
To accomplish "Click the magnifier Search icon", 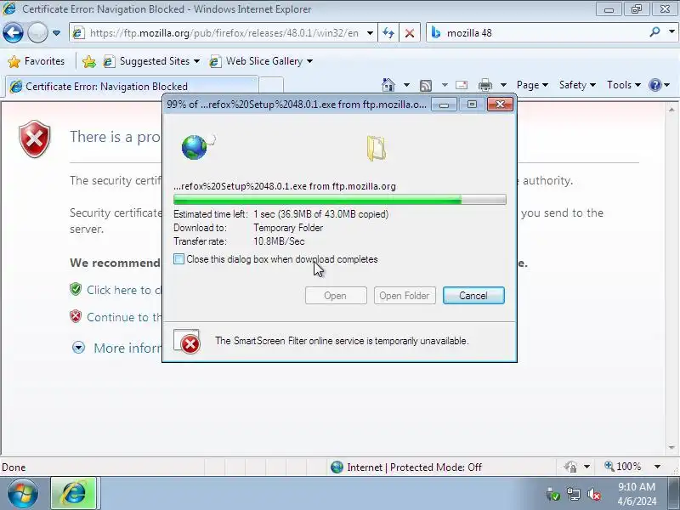I will point(654,32).
